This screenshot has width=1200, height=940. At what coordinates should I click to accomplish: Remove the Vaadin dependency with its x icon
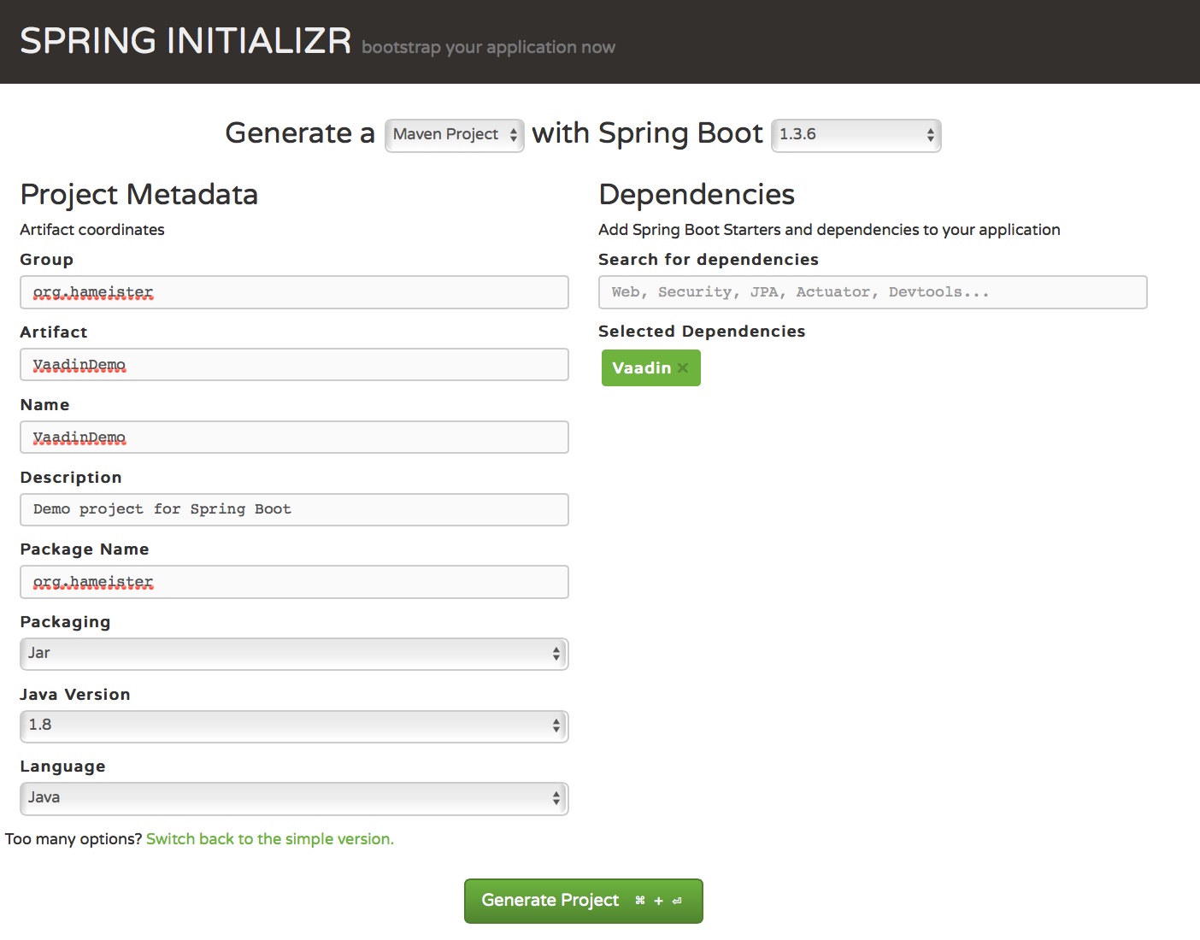682,368
